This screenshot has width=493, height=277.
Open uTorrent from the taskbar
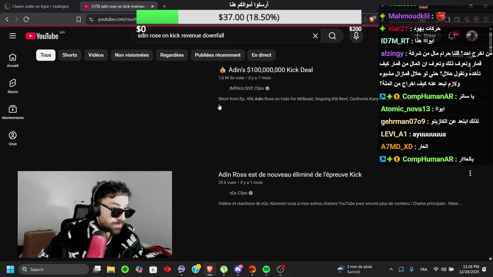[224, 269]
